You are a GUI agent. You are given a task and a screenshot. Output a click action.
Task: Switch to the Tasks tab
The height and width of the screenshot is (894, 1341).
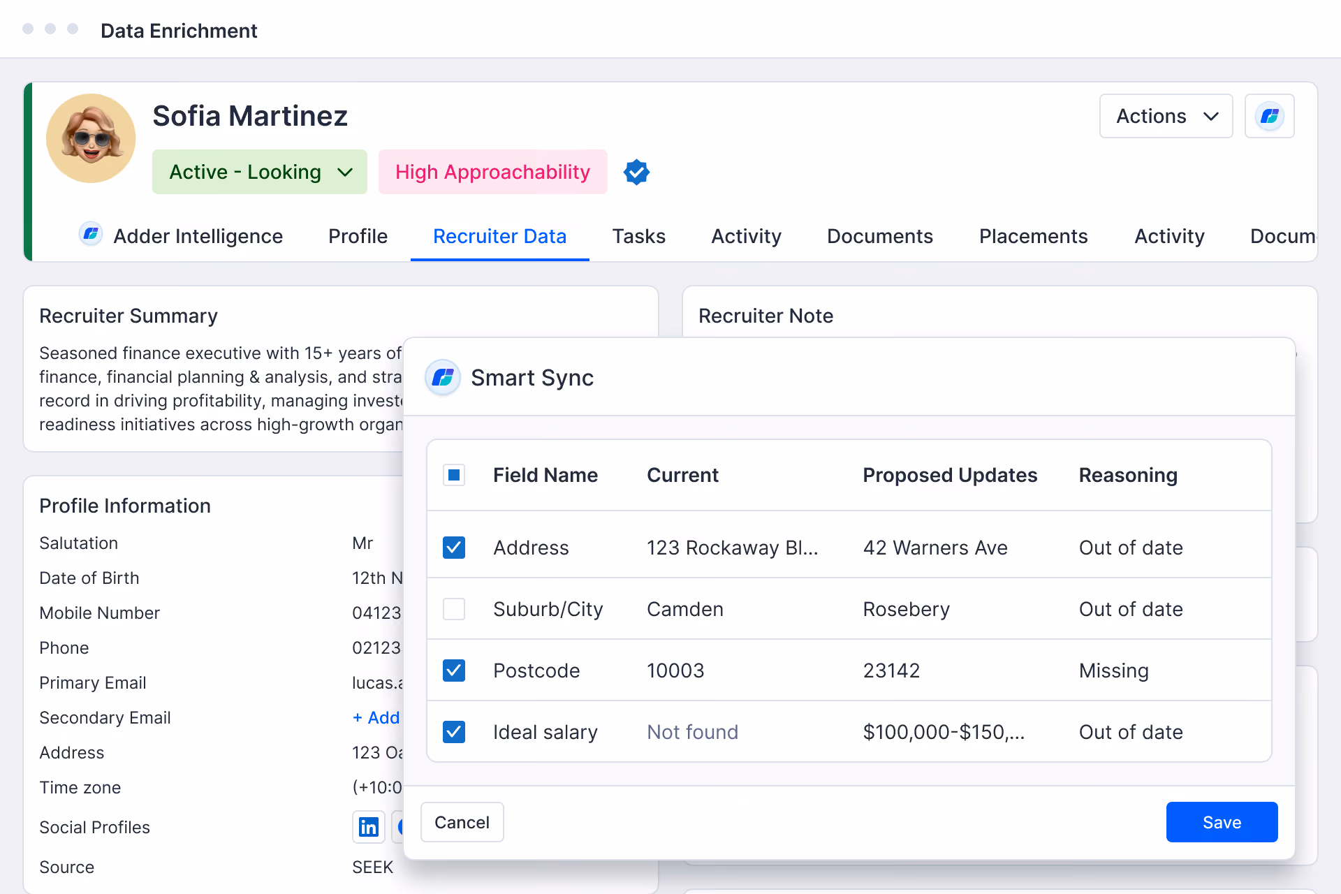(x=639, y=236)
